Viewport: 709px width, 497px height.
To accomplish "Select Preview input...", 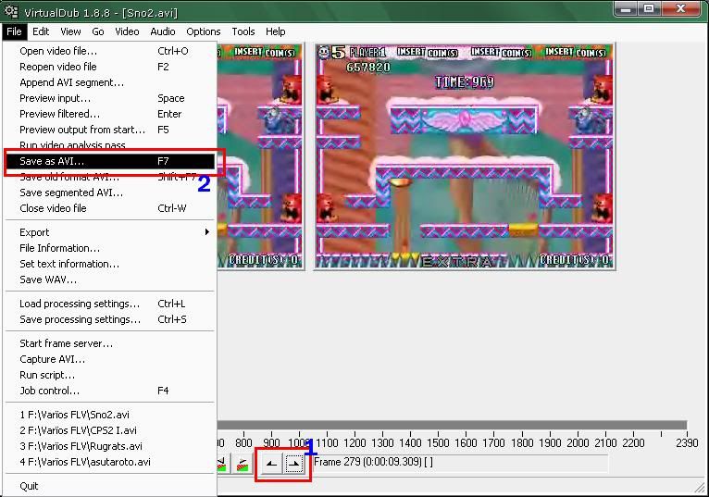I will pos(109,98).
